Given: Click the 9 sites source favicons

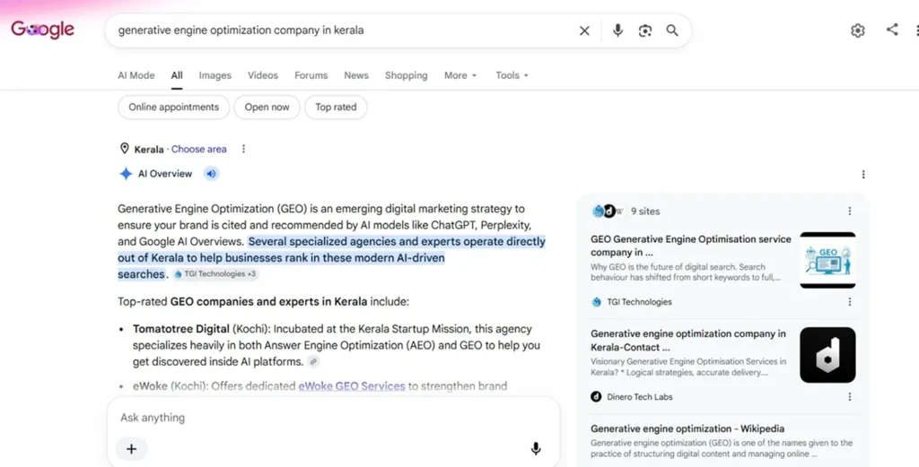Looking at the screenshot, I should (608, 212).
